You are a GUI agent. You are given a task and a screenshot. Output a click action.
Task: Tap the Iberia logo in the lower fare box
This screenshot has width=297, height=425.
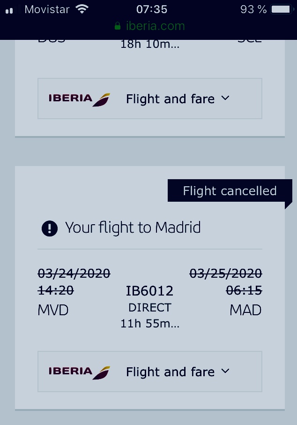click(79, 372)
